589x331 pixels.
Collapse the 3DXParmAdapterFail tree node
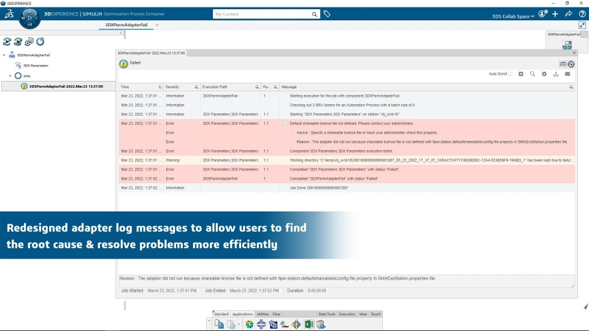tap(4, 55)
